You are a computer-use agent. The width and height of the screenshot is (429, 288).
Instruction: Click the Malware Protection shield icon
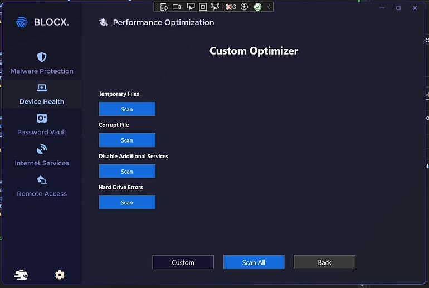[42, 57]
